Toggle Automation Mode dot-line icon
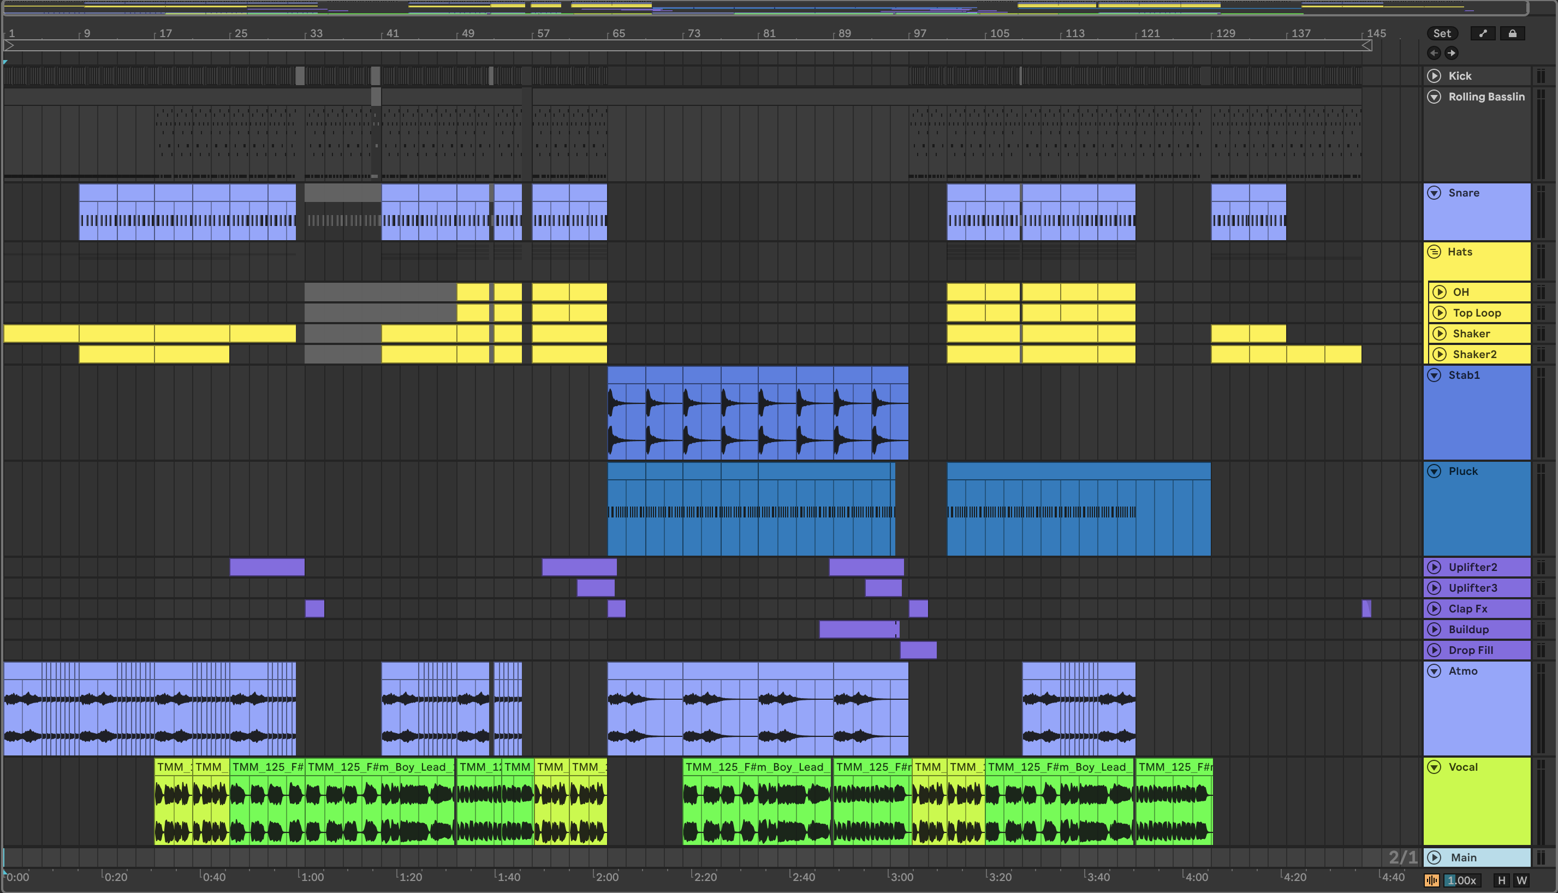 1483,34
